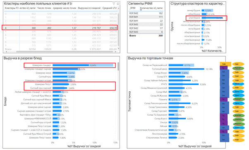Select cluster row 1 with 1302 clients
Viewport: 249px width, 150px height.
point(61,17)
